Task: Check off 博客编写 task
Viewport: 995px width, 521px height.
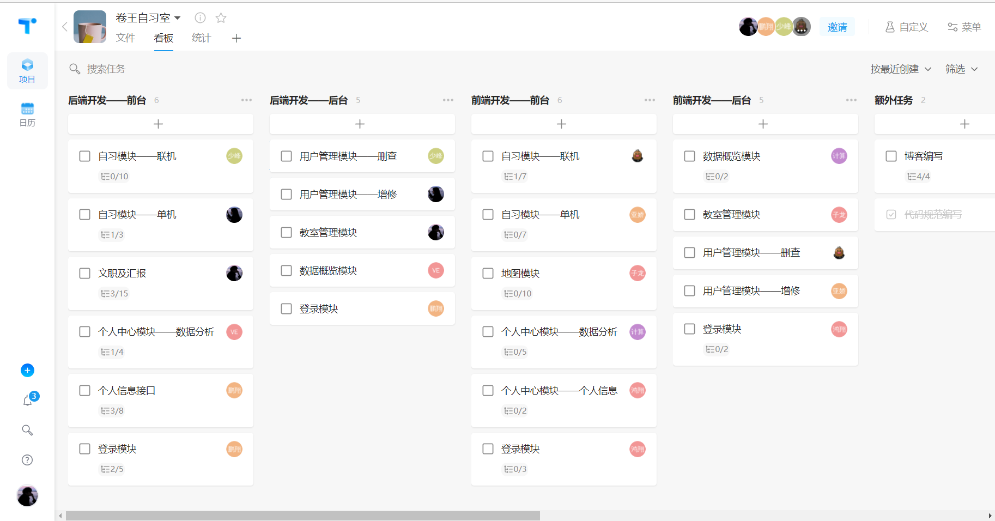Action: (891, 156)
